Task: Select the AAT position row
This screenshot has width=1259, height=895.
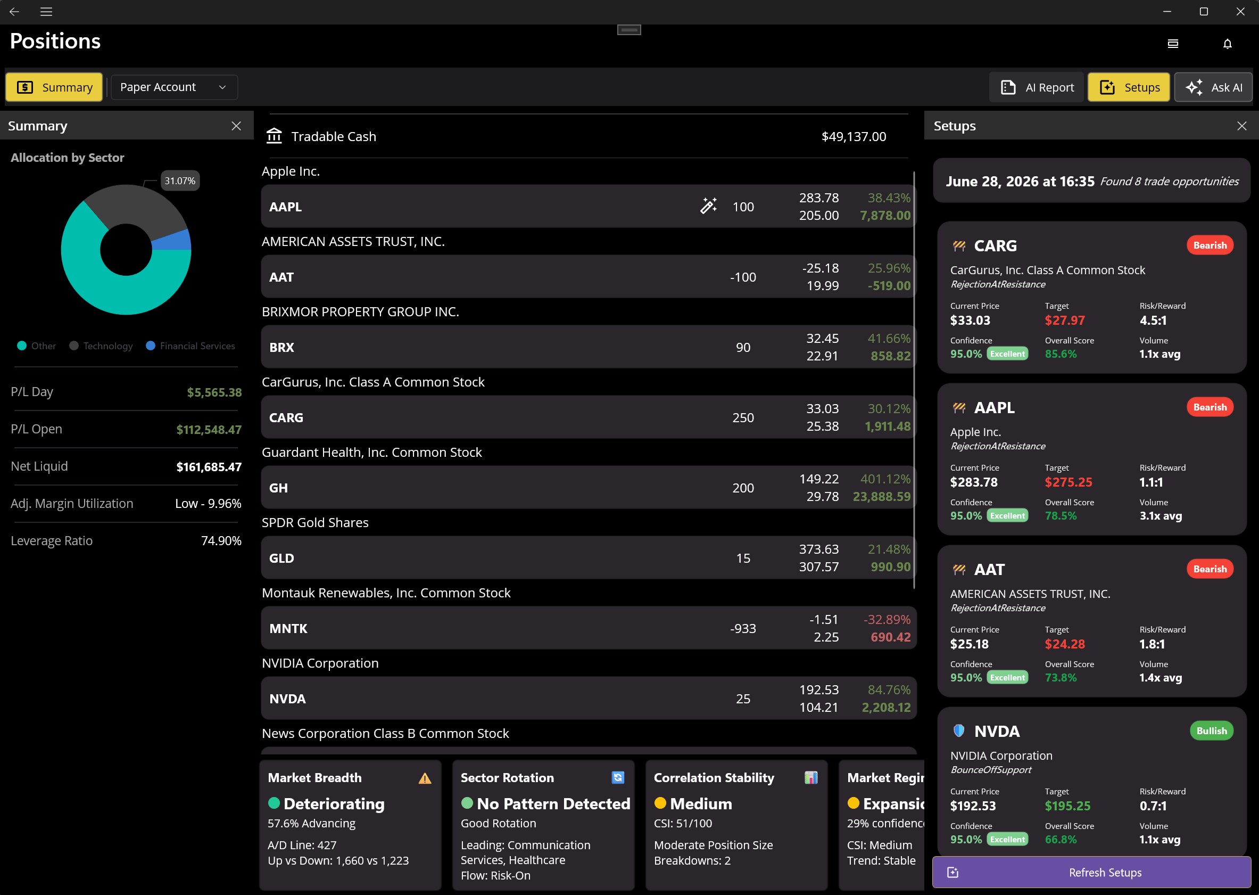Action: (589, 277)
